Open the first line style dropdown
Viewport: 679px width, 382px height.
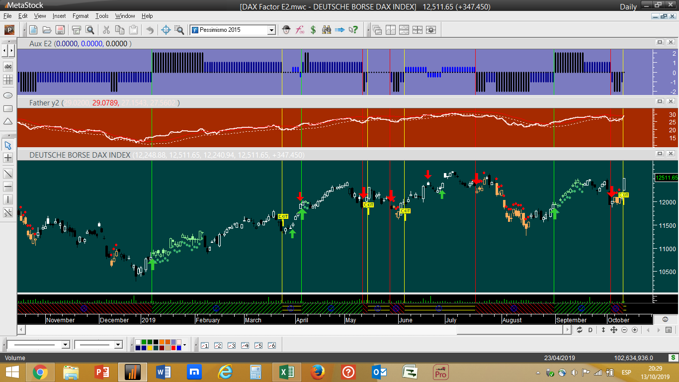point(65,345)
